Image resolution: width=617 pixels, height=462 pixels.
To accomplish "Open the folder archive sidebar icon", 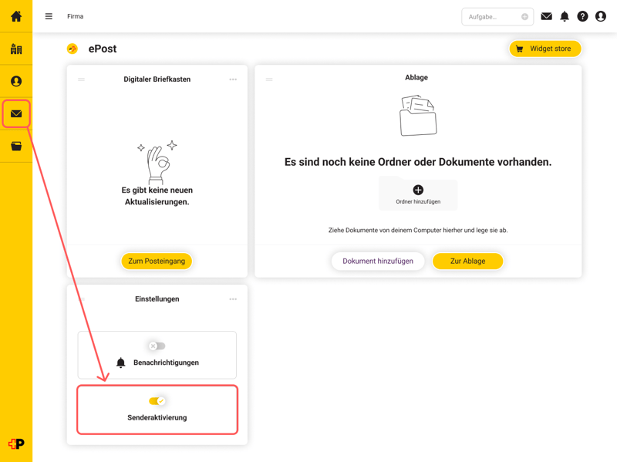I will pyautogui.click(x=16, y=147).
